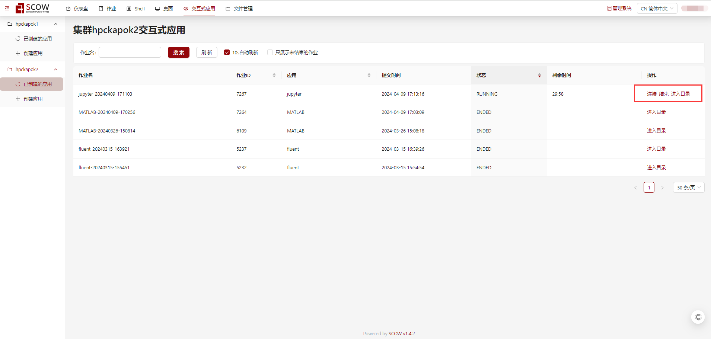Viewport: 711px width, 339px height.
Task: Click the job ID 5237 cell
Action: 242,149
